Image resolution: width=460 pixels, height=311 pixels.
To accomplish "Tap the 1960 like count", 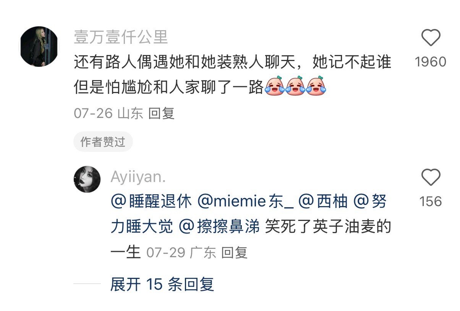I will 431,62.
